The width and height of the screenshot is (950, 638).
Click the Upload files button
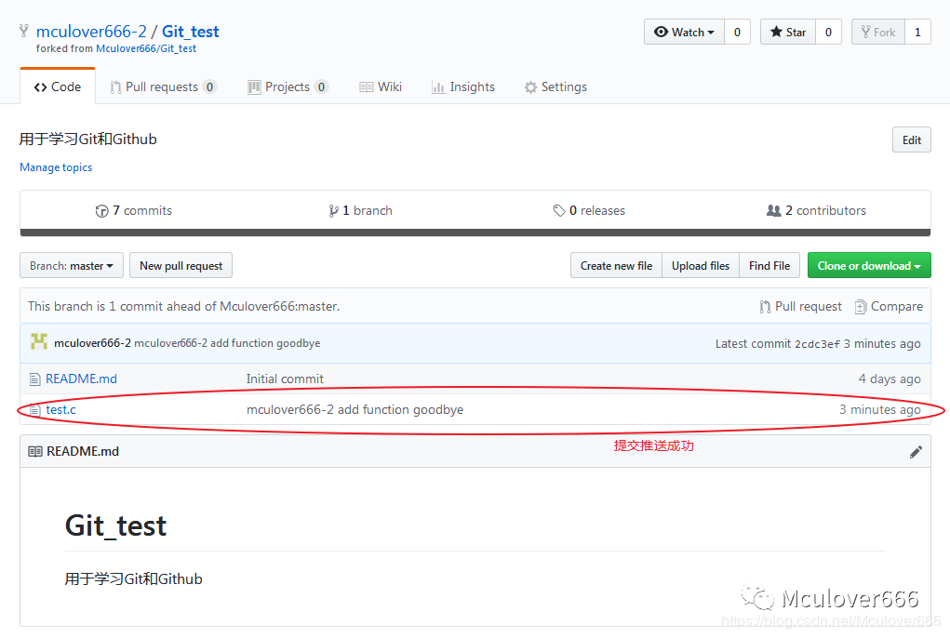701,266
